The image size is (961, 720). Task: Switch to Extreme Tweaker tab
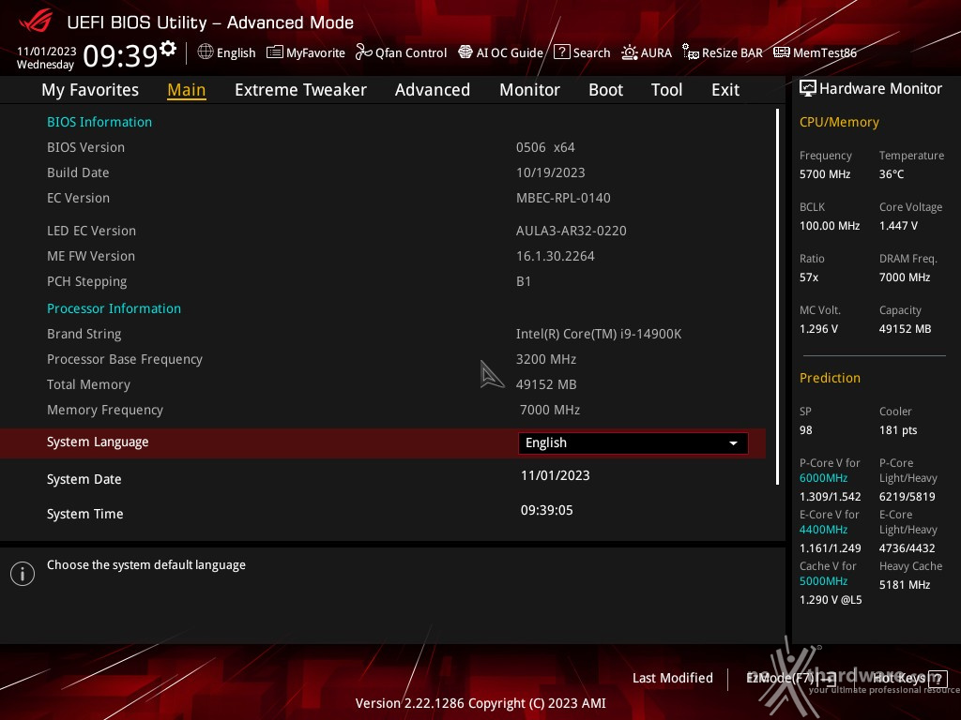pos(300,90)
